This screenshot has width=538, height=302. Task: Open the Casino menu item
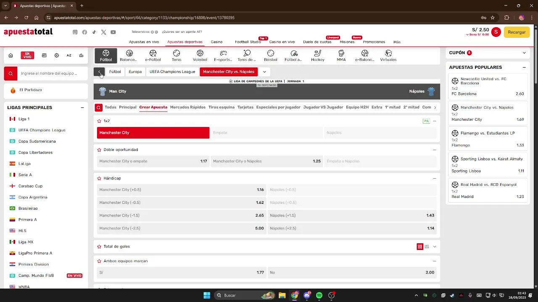(x=216, y=42)
